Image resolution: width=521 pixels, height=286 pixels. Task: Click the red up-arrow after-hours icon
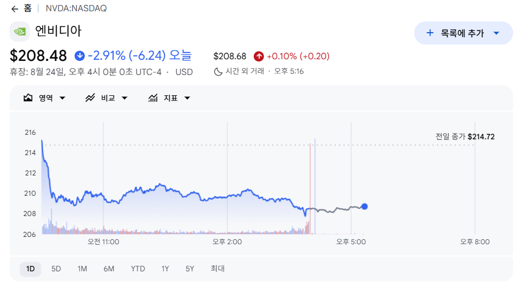point(259,56)
